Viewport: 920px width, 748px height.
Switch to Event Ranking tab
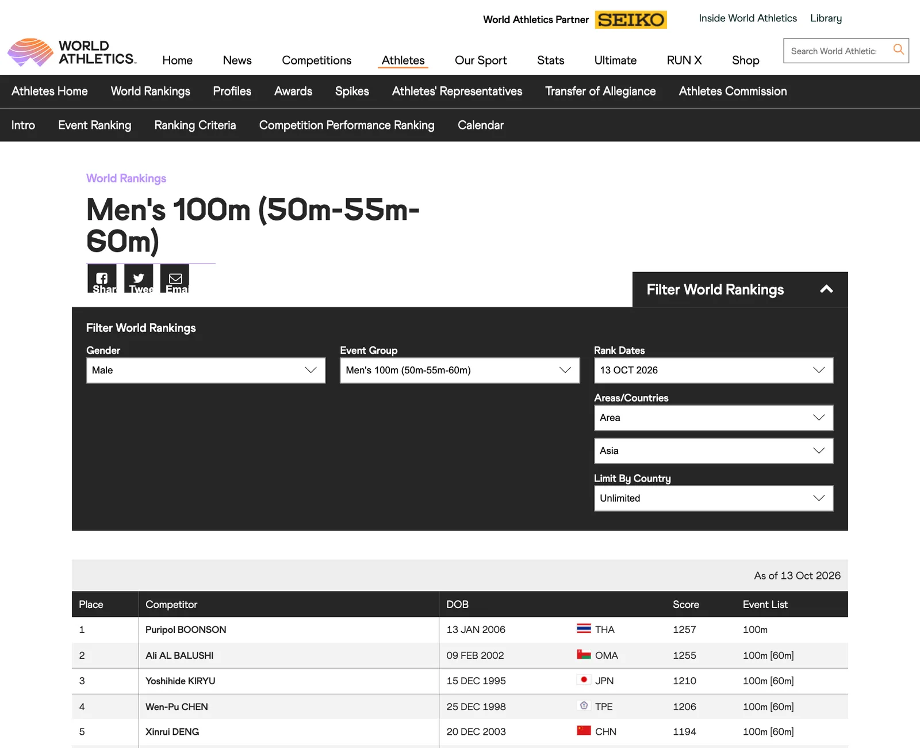click(x=94, y=125)
